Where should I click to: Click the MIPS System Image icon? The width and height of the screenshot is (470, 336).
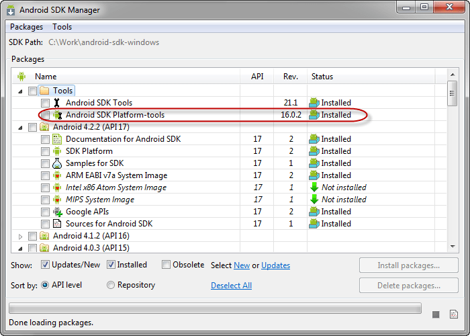57,200
